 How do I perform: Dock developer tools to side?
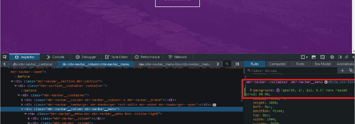340,57
